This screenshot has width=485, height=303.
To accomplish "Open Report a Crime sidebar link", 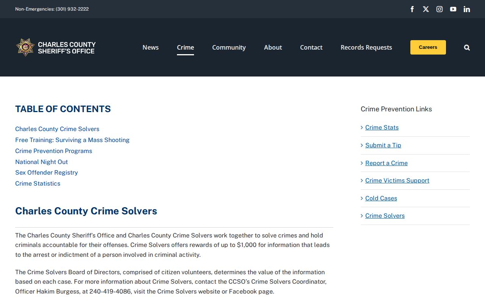I will [386, 163].
